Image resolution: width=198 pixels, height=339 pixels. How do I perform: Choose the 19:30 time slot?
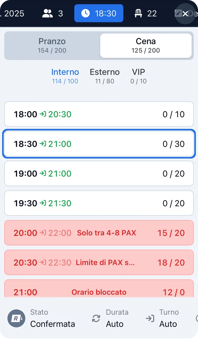tap(99, 203)
